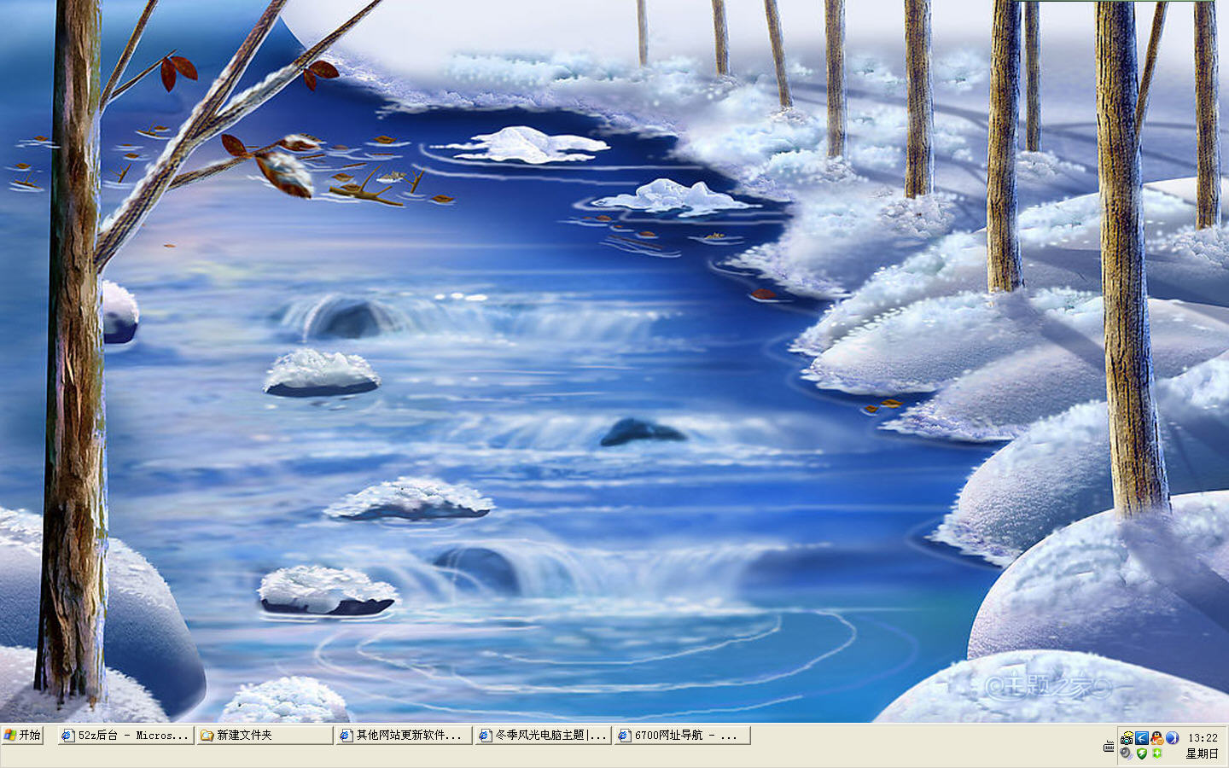Open the camera webcam tray icon

pos(1127,738)
